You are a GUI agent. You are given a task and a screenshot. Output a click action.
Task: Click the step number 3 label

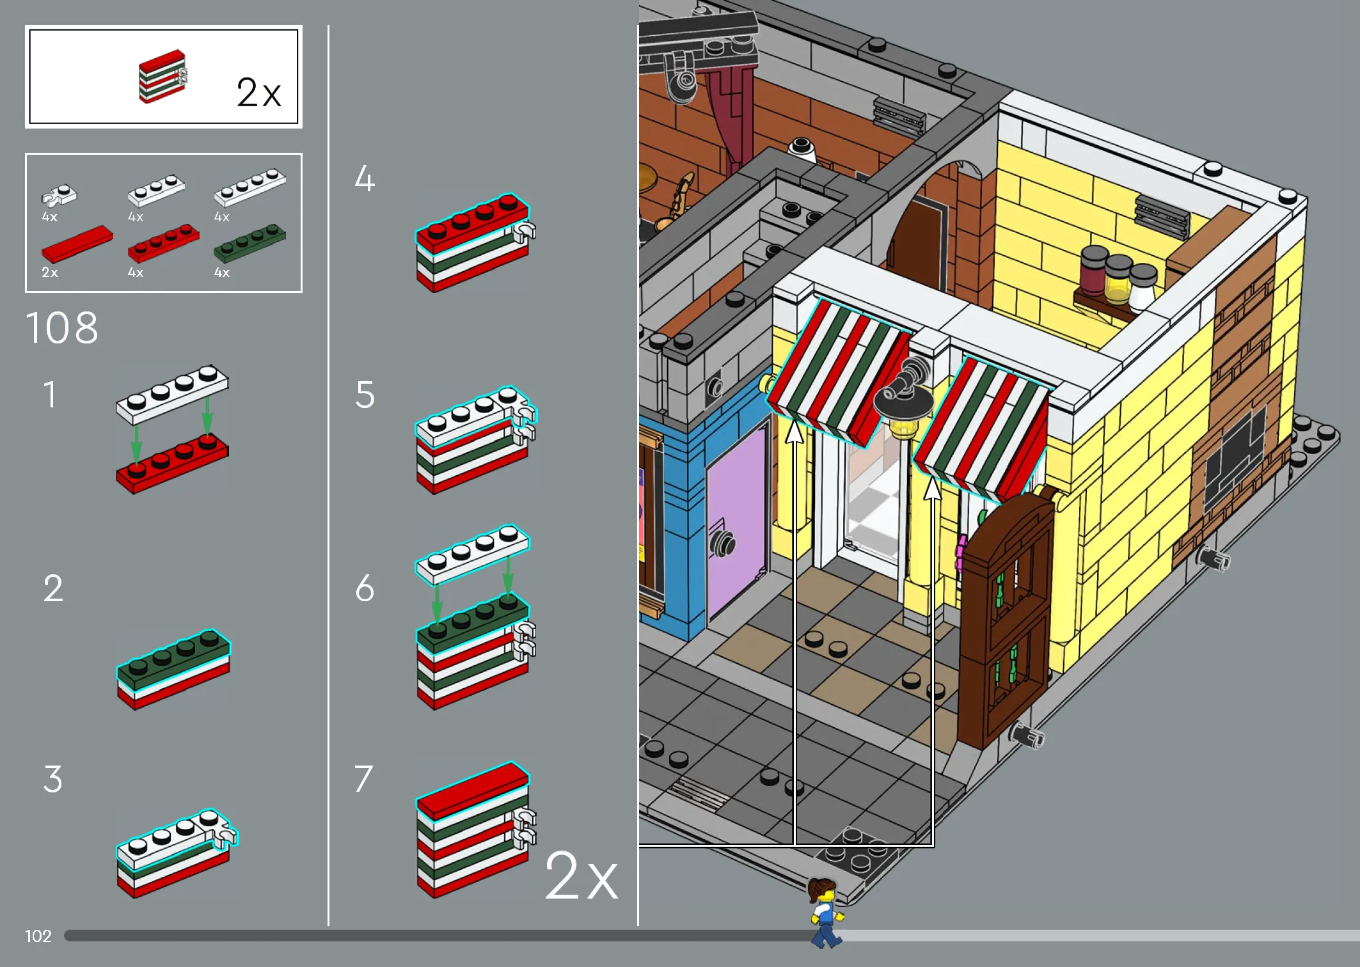(x=52, y=778)
